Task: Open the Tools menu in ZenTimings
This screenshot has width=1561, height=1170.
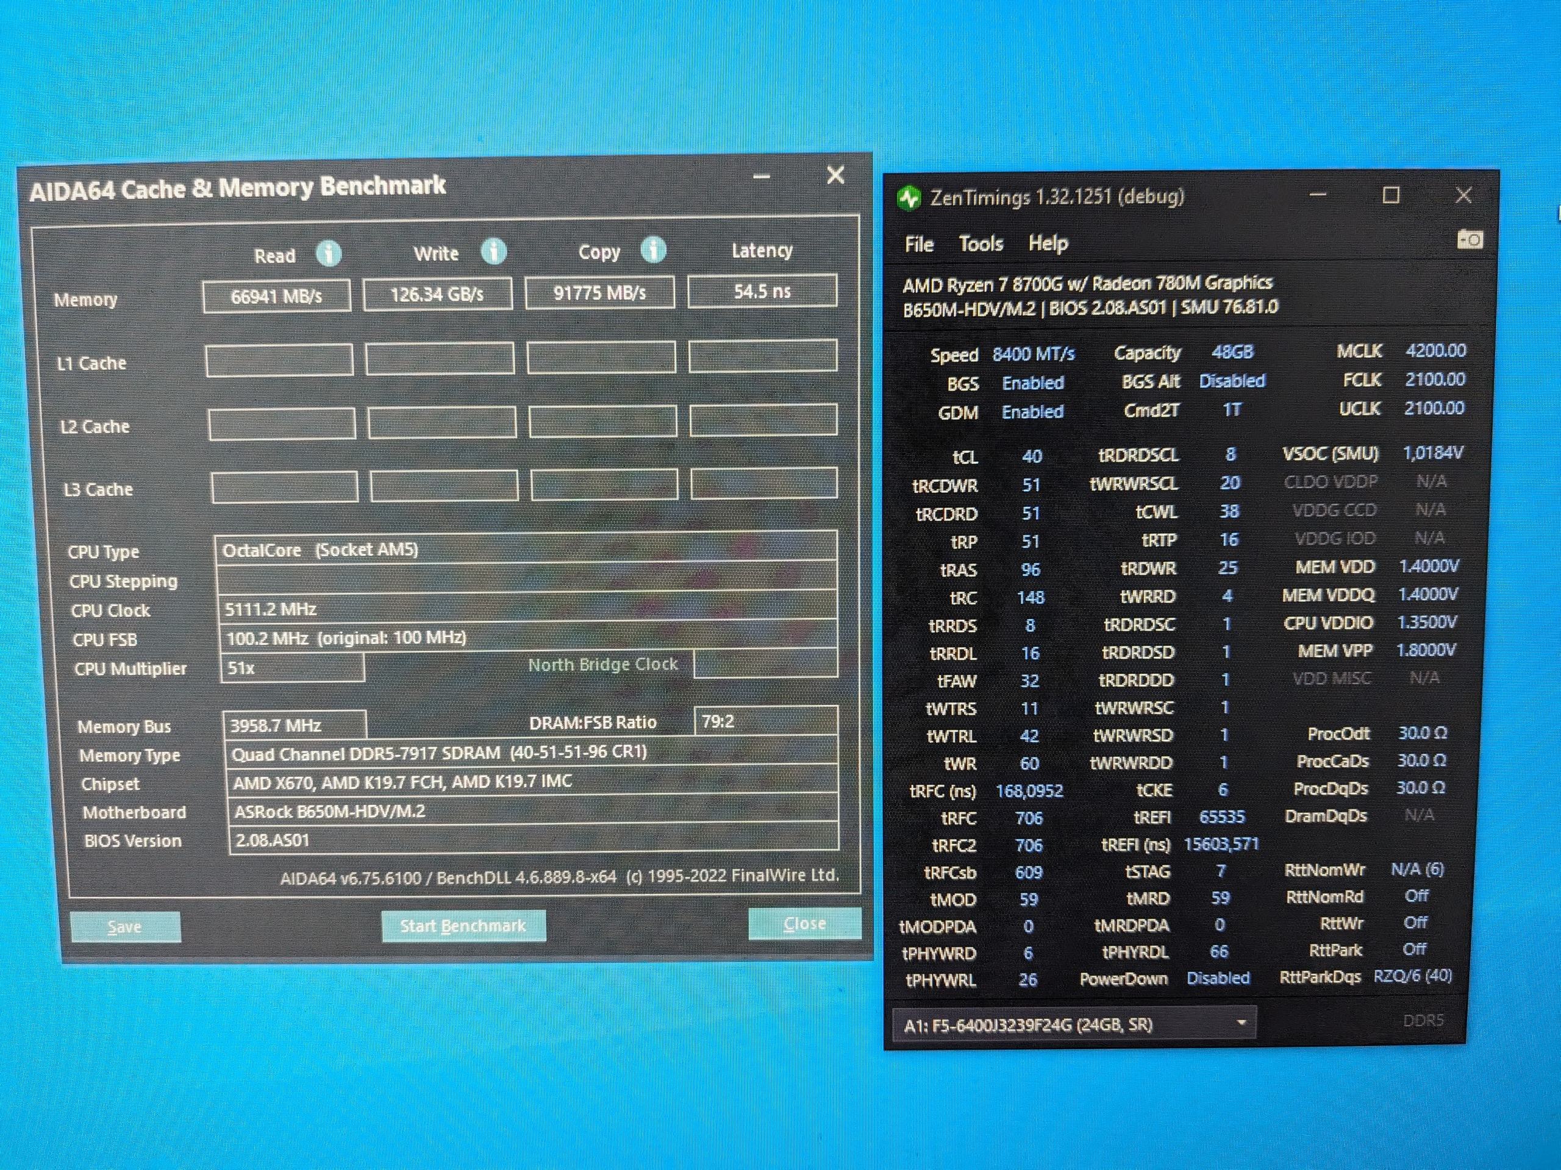Action: 981,244
